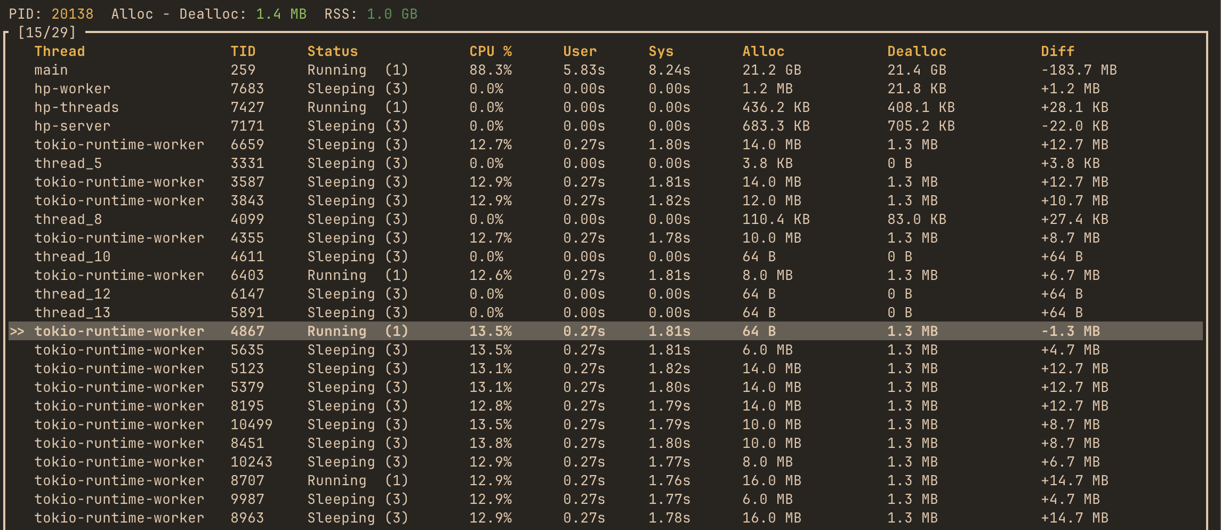Sort by the Status column header
Viewport: 1221px width, 530px height.
(x=332, y=51)
